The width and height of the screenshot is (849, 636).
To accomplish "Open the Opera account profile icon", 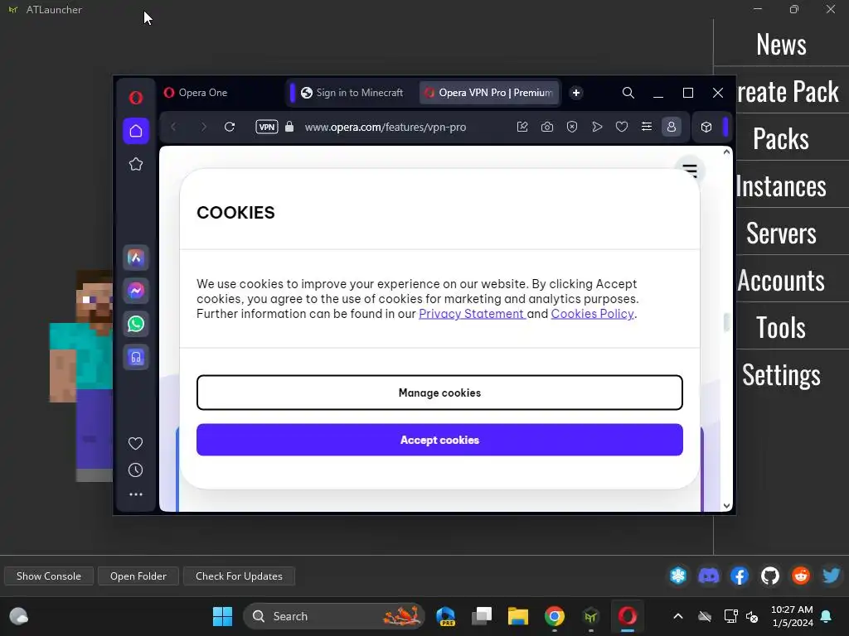I will pyautogui.click(x=672, y=127).
